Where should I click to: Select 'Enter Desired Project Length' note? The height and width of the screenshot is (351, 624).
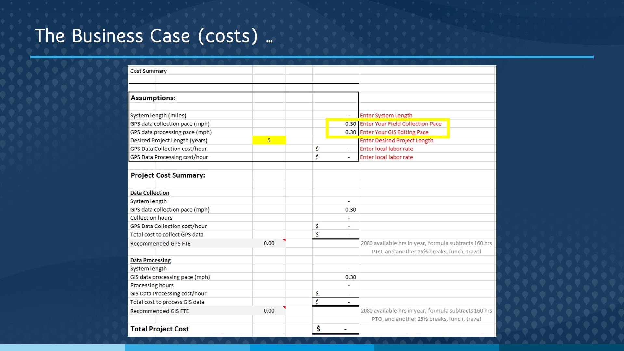pyautogui.click(x=396, y=140)
